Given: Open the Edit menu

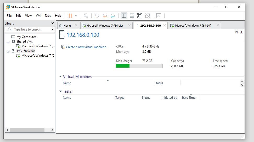Looking at the screenshot, I should 18,16.
